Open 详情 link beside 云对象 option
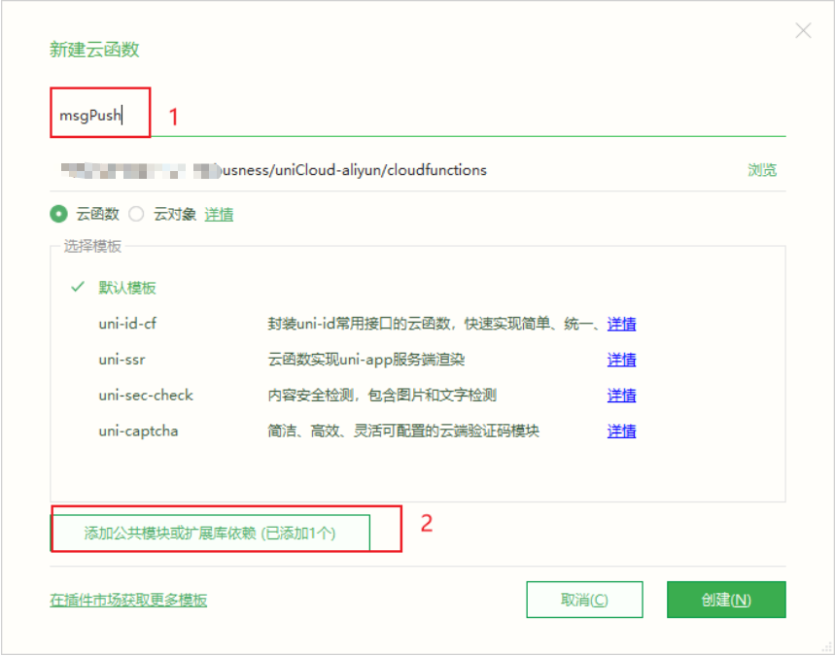The image size is (835, 656). tap(218, 214)
